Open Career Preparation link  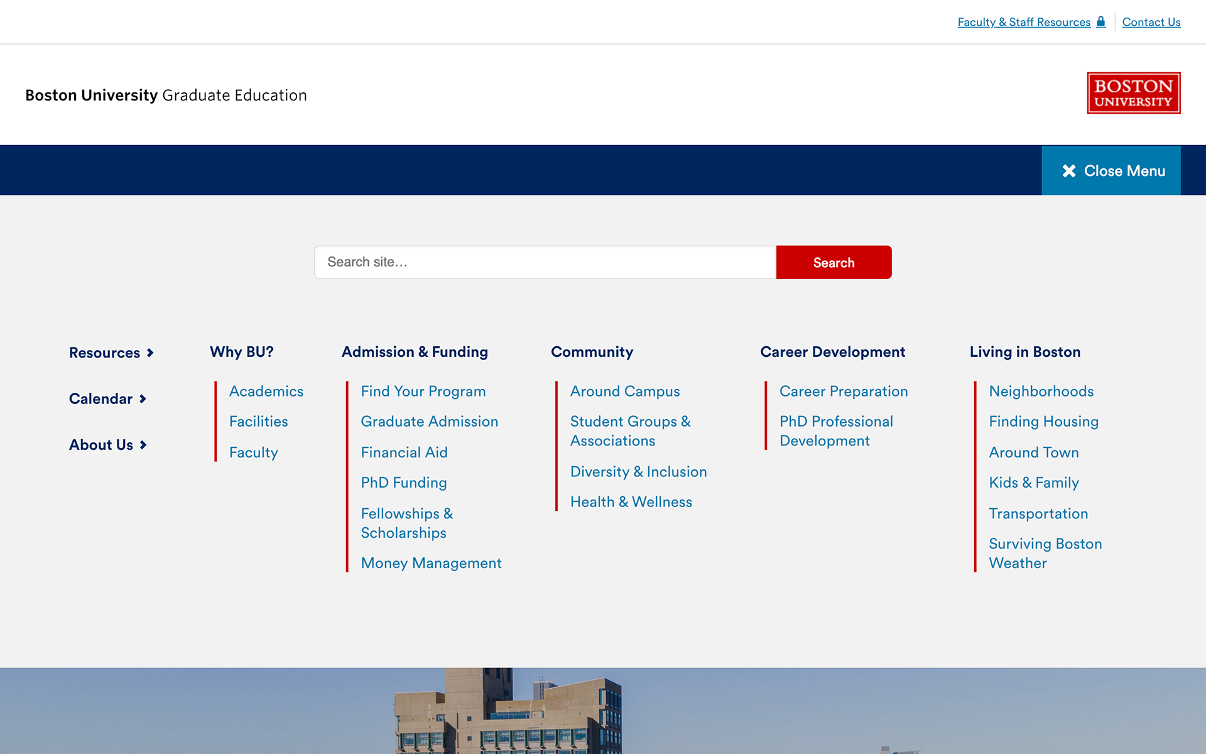pyautogui.click(x=843, y=391)
